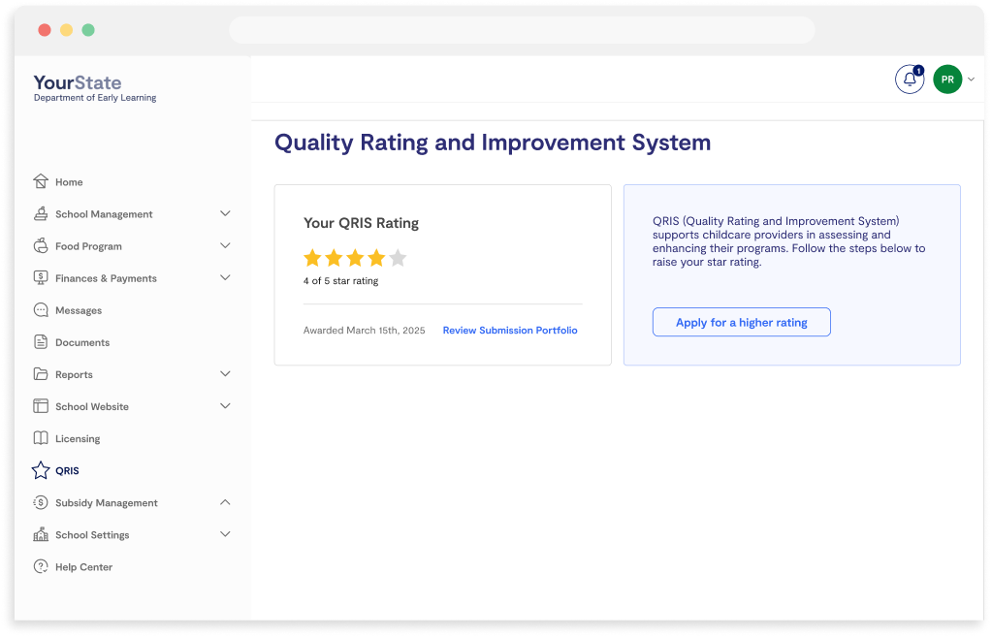Click the 'Awarded March 15th, 2025' text
The image size is (992, 637).
tap(364, 331)
